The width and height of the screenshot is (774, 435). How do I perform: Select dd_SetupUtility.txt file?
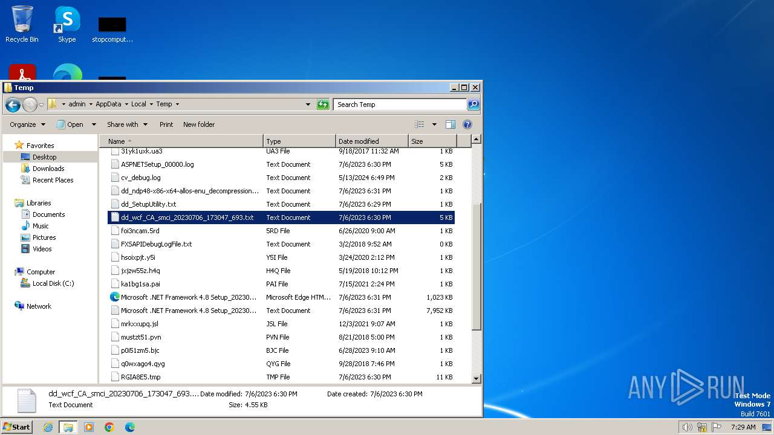[x=148, y=204]
